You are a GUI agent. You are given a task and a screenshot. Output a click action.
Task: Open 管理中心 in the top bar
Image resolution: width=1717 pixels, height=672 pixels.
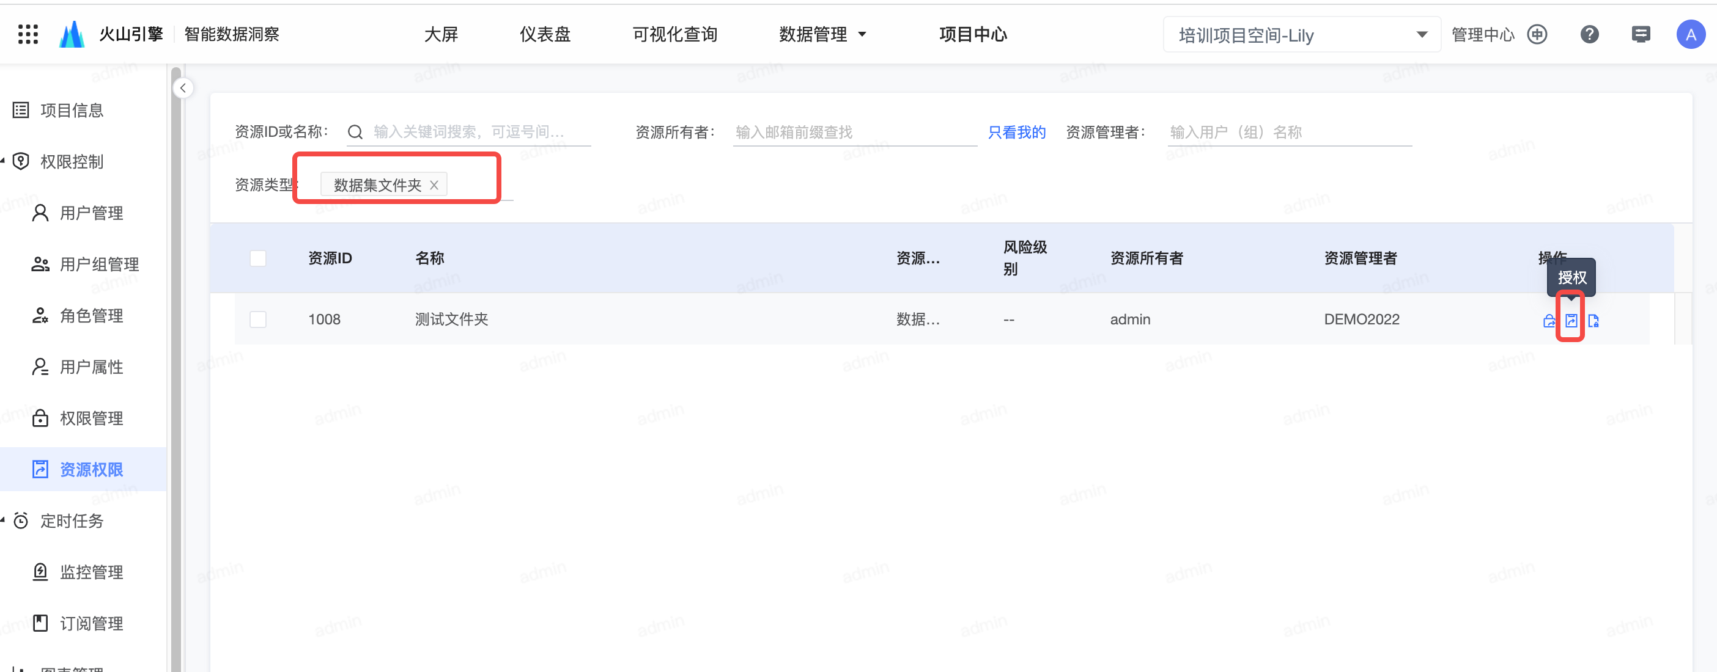pyautogui.click(x=1482, y=35)
